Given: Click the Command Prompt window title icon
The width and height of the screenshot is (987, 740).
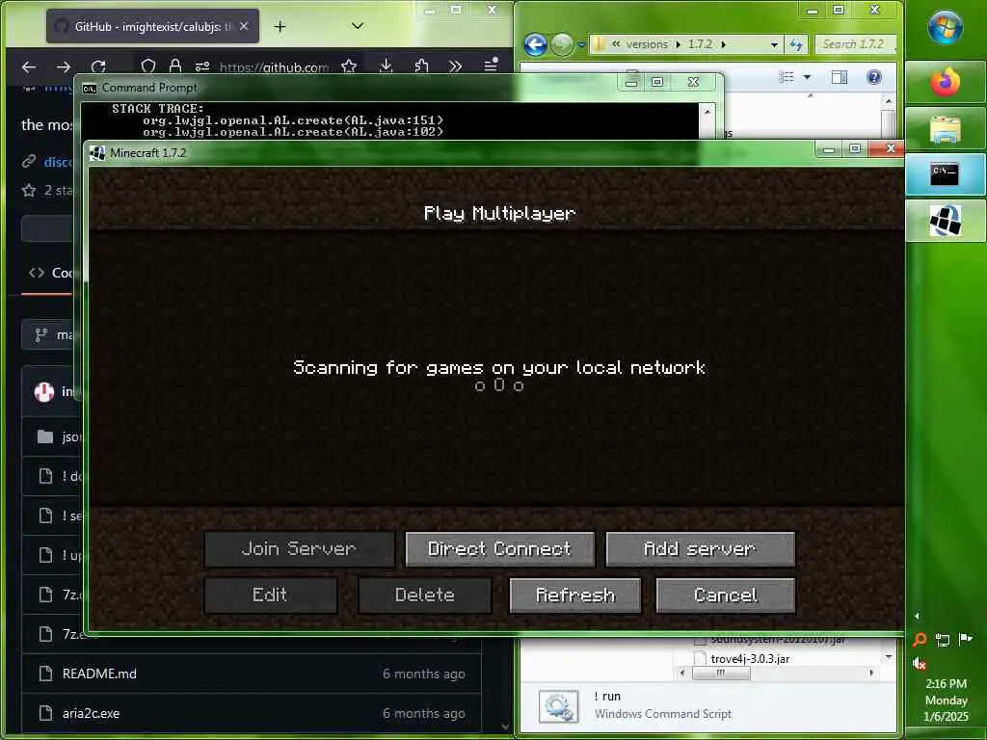Looking at the screenshot, I should 90,88.
